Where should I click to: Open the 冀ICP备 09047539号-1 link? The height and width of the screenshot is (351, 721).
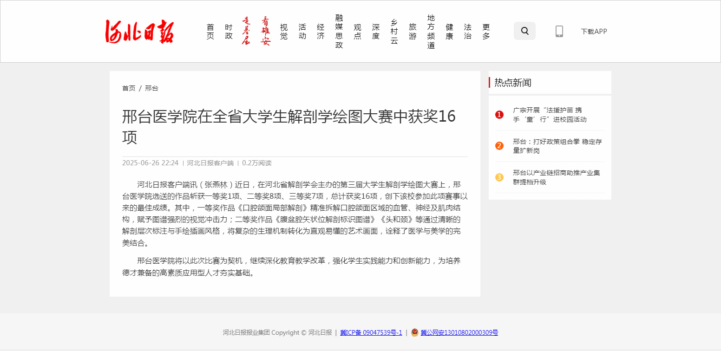(x=371, y=332)
